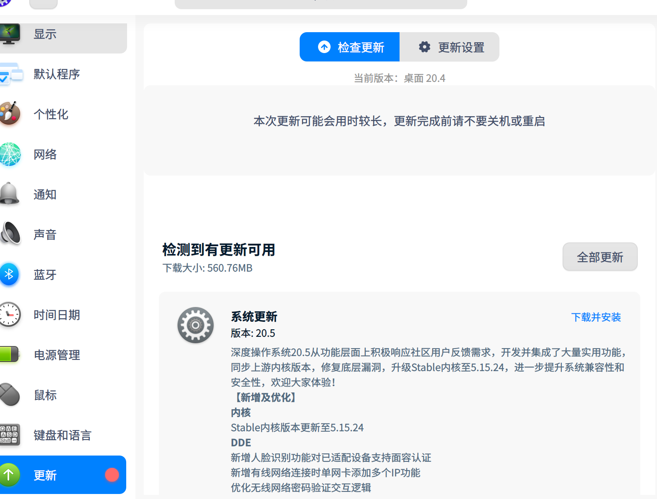
Task: Select 时间日期 in the sidebar
Action: pos(63,315)
